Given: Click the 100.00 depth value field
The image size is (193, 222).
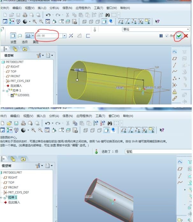Looking at the screenshot, I should tap(48, 36).
